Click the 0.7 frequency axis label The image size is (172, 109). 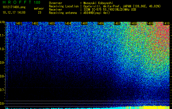pos(2,90)
